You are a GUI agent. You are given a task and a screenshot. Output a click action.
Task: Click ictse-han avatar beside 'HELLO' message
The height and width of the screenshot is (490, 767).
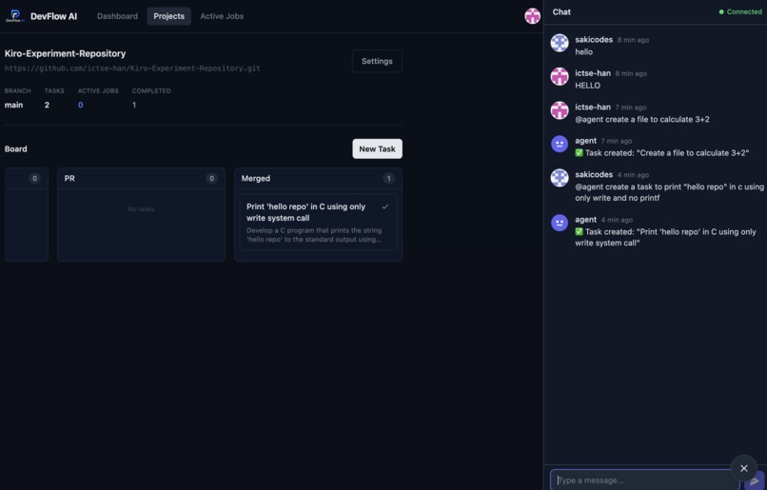coord(560,77)
